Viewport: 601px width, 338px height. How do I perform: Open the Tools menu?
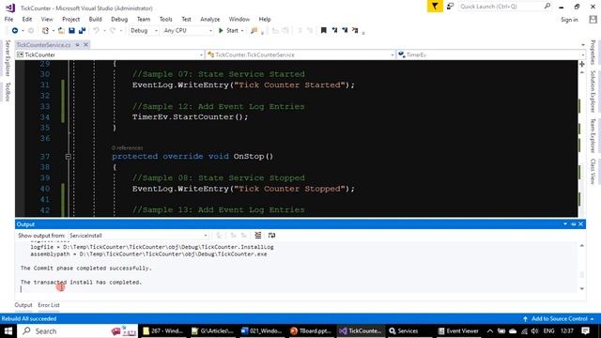tap(165, 19)
